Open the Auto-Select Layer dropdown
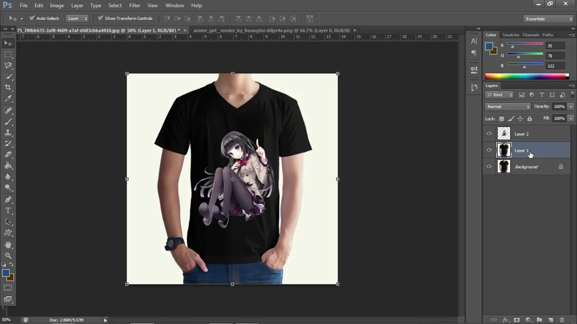This screenshot has height=324, width=577. point(78,18)
